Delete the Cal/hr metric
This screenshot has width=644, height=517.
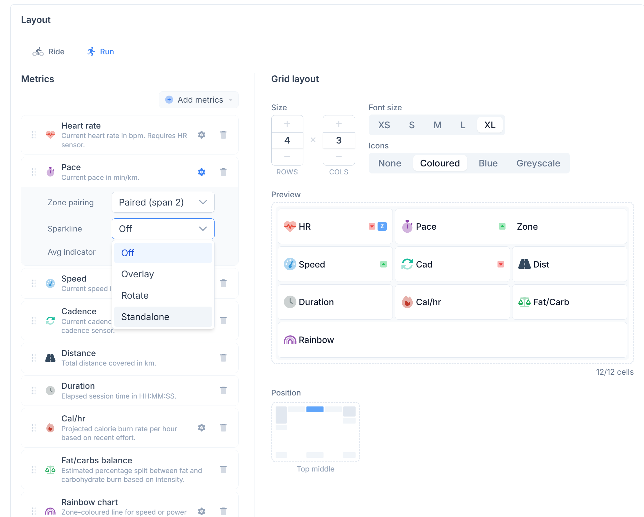(223, 428)
